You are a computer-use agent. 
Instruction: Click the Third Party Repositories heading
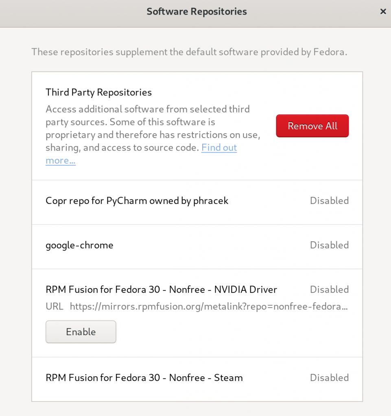(x=98, y=92)
